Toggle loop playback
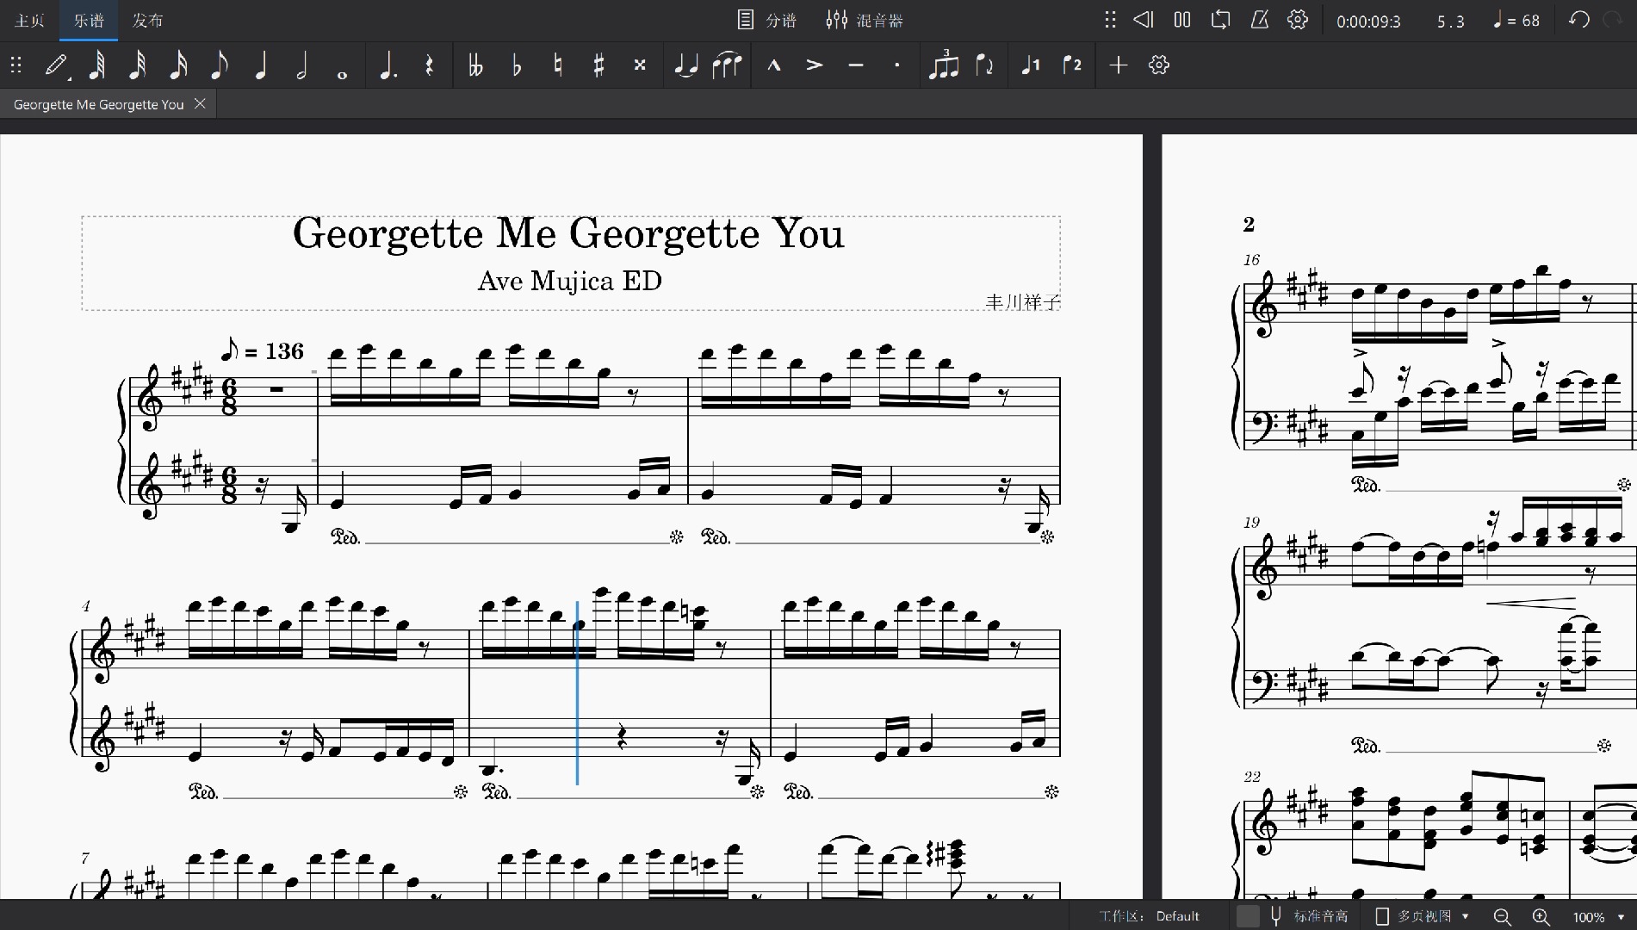Image resolution: width=1637 pixels, height=930 pixels. click(x=1220, y=20)
